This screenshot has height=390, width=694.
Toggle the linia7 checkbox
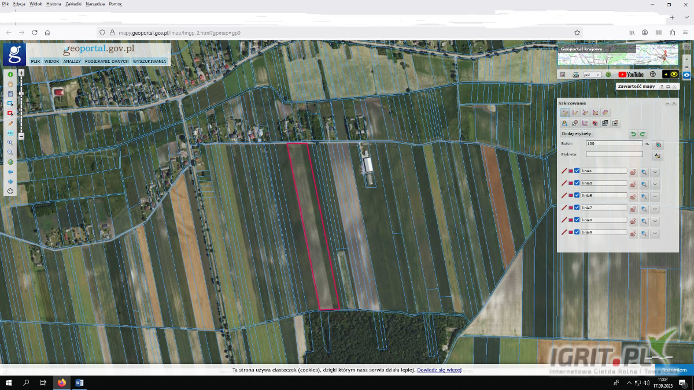point(577,207)
